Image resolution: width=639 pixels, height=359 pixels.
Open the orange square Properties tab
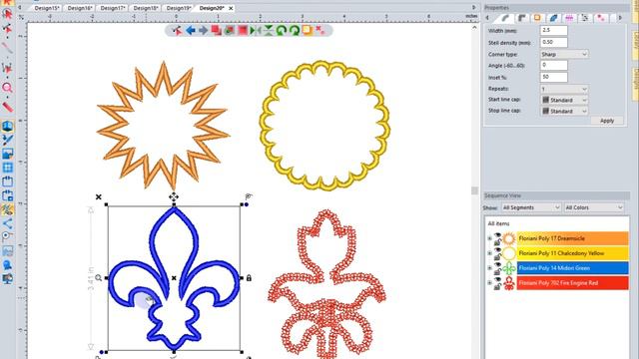(x=537, y=18)
